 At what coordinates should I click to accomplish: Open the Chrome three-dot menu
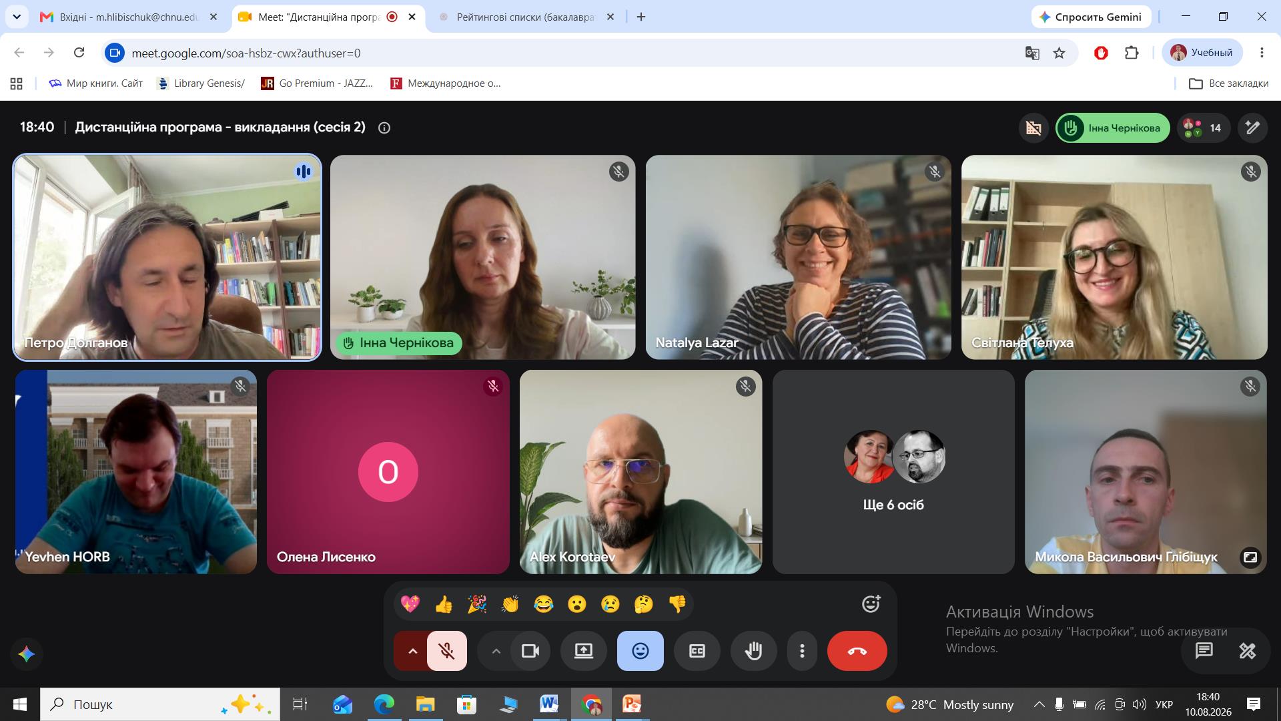(1262, 53)
